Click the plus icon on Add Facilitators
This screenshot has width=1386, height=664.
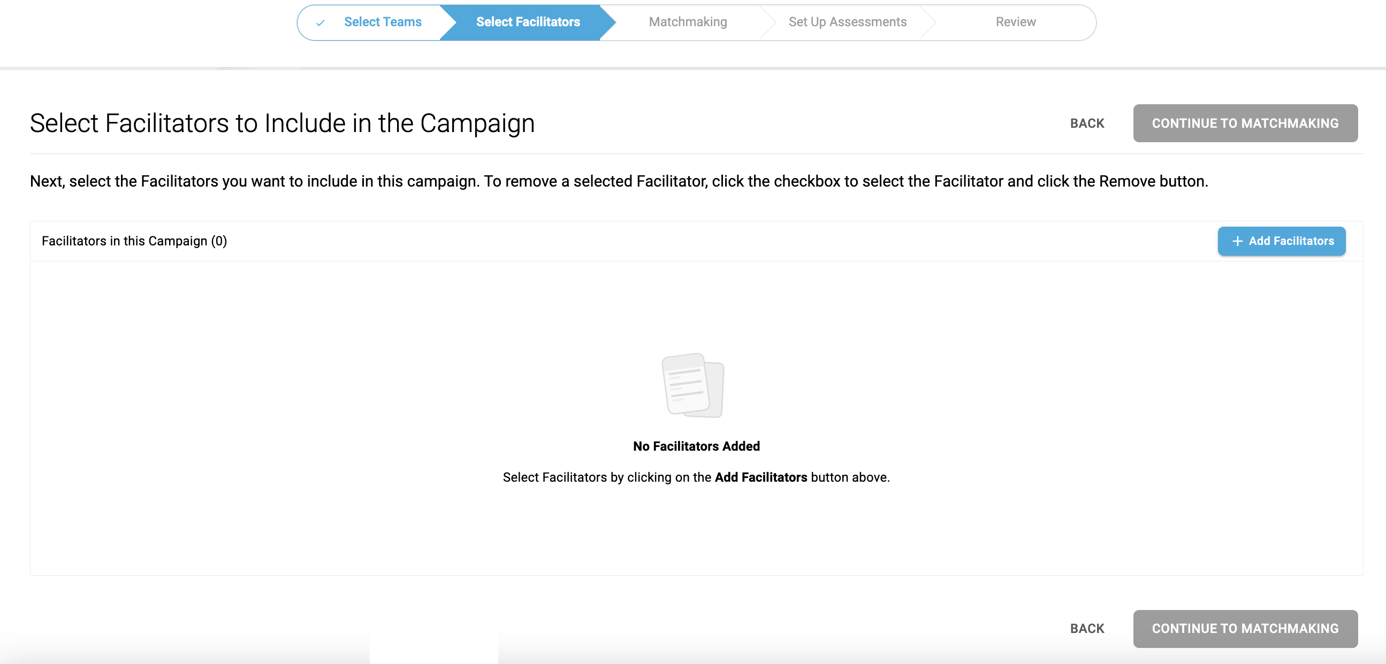[x=1237, y=242]
